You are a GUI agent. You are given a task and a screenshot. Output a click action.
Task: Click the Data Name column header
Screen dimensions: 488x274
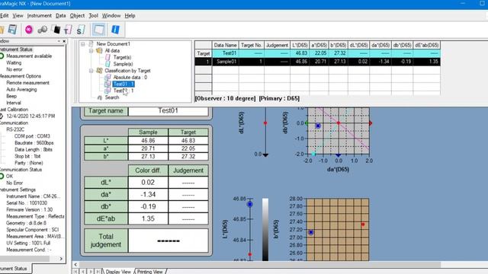226,45
